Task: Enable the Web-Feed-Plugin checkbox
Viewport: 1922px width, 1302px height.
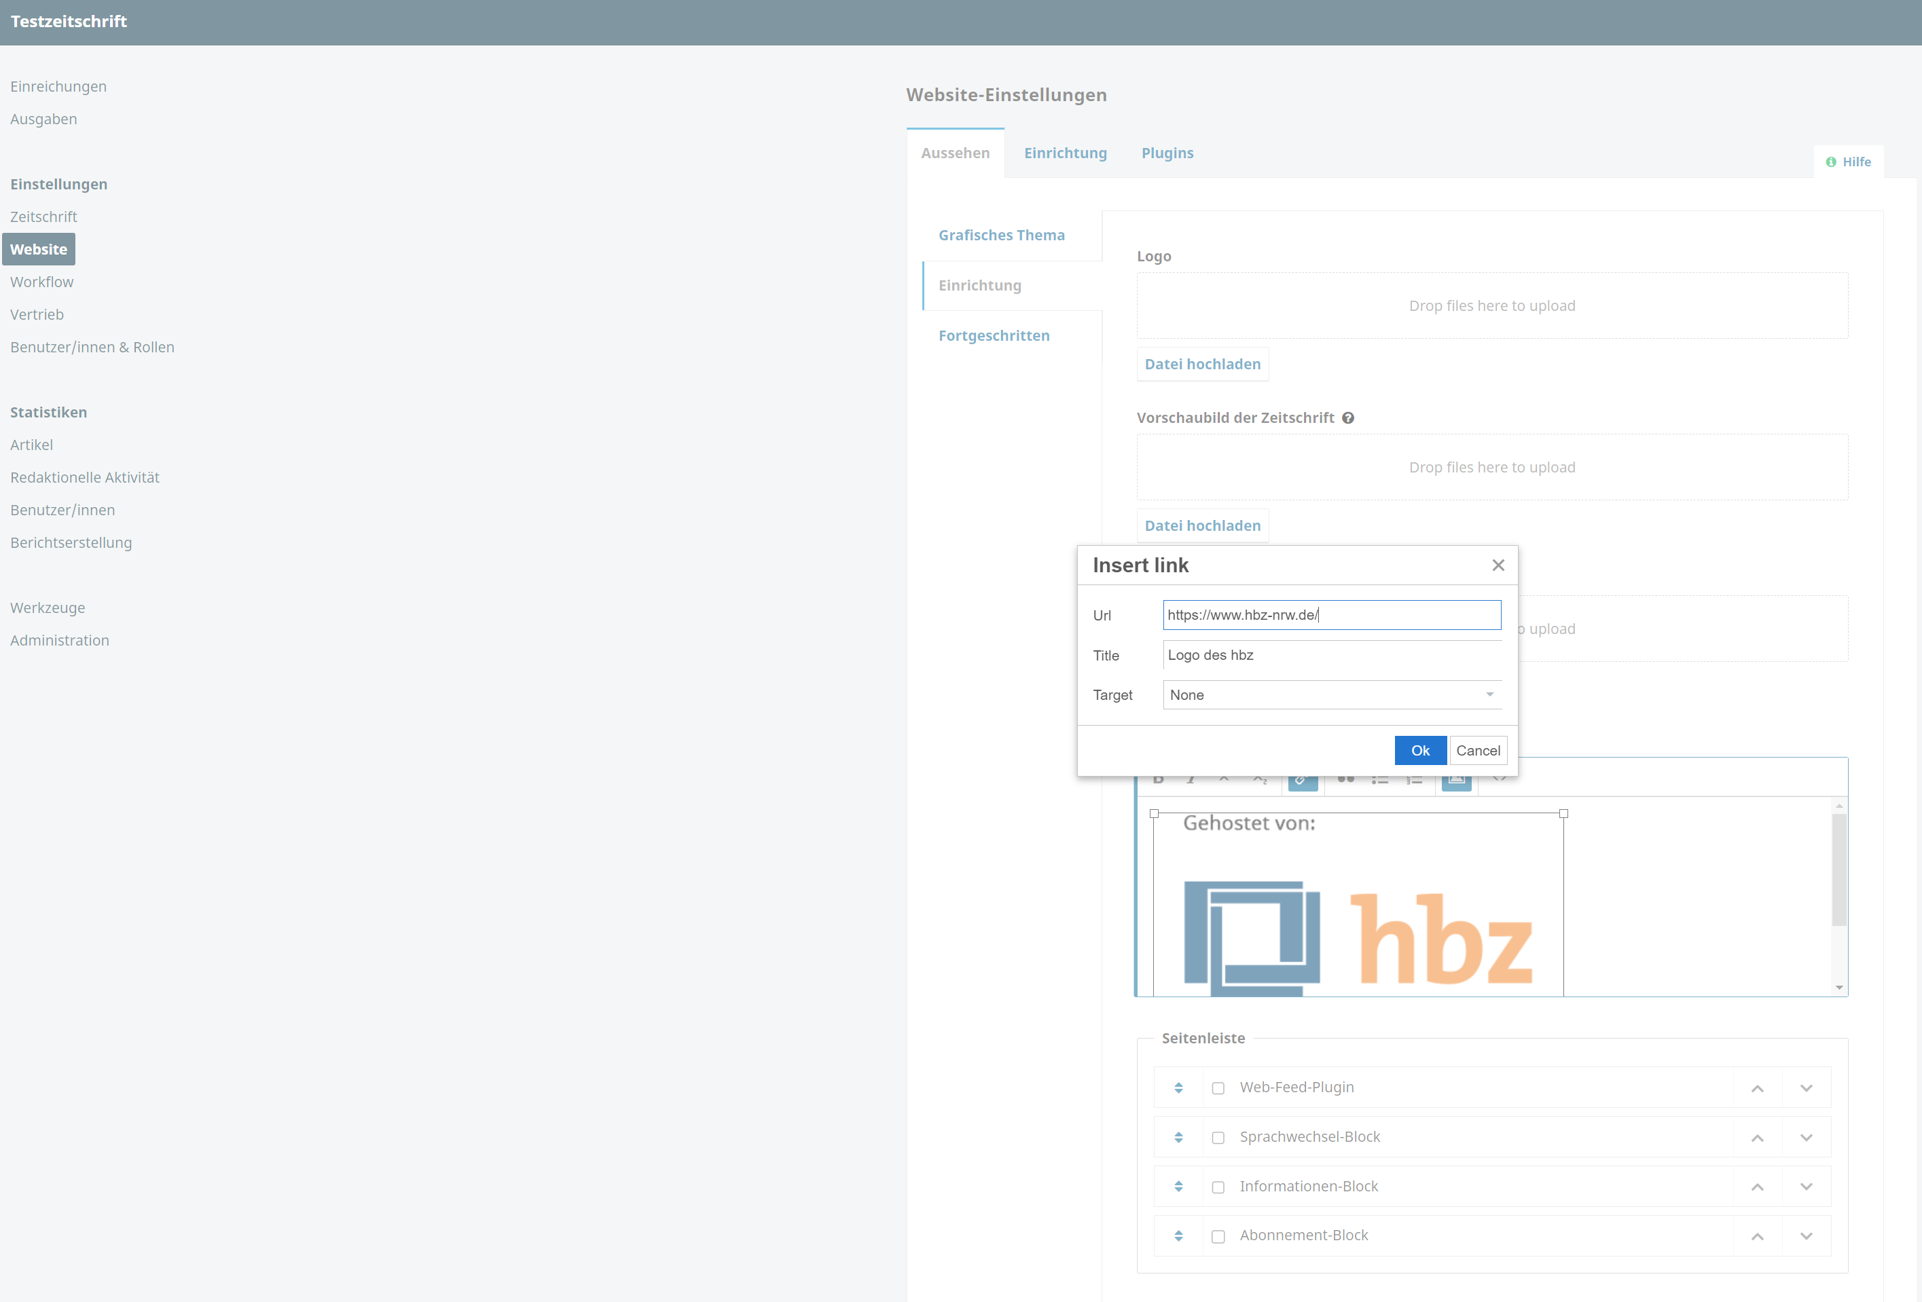Action: [x=1218, y=1089]
